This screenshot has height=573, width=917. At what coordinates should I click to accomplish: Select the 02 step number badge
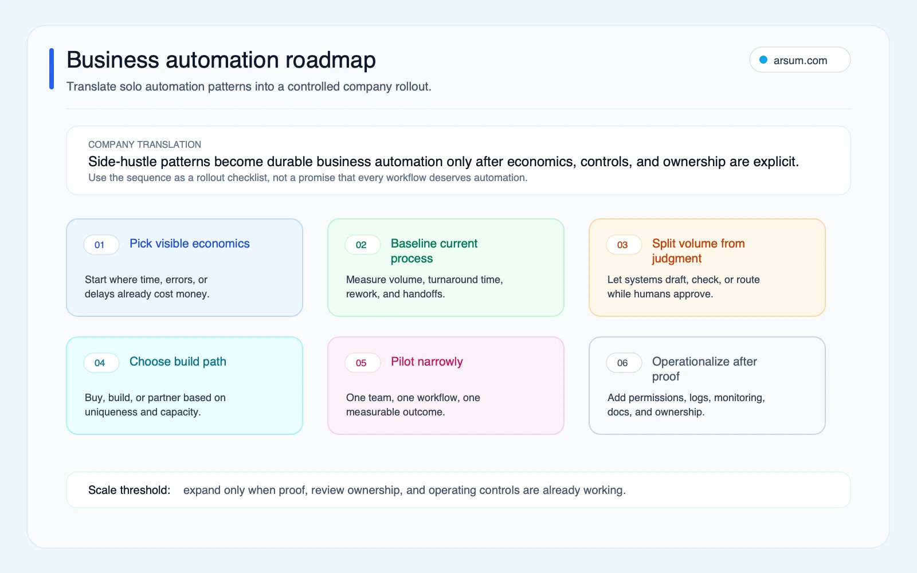tap(362, 245)
